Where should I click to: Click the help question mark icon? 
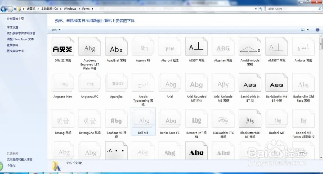pyautogui.click(x=318, y=30)
